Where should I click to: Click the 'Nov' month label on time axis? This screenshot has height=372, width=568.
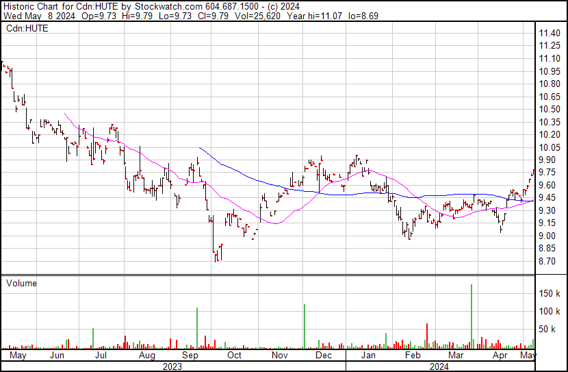pos(280,355)
